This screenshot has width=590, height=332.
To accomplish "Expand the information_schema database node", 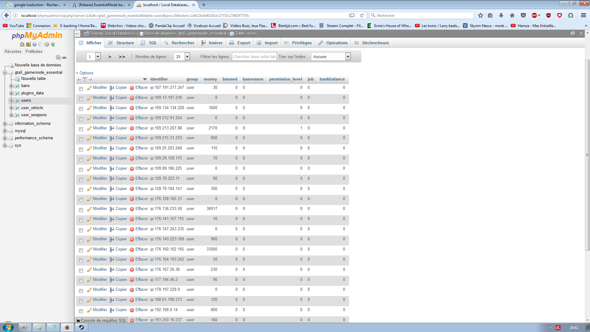I will click(5, 124).
